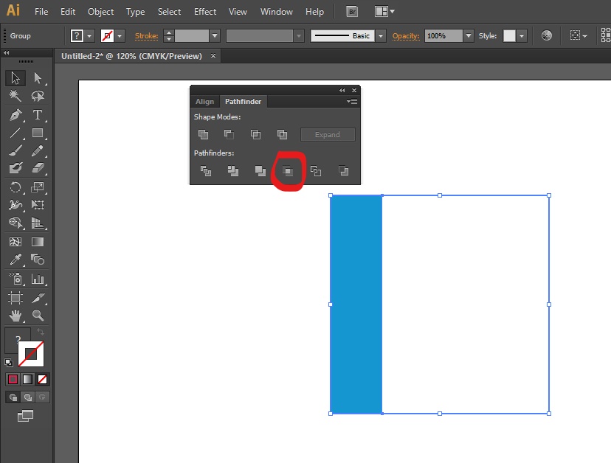Click the Crop pathfinder icon
The width and height of the screenshot is (611, 463).
[x=287, y=171]
